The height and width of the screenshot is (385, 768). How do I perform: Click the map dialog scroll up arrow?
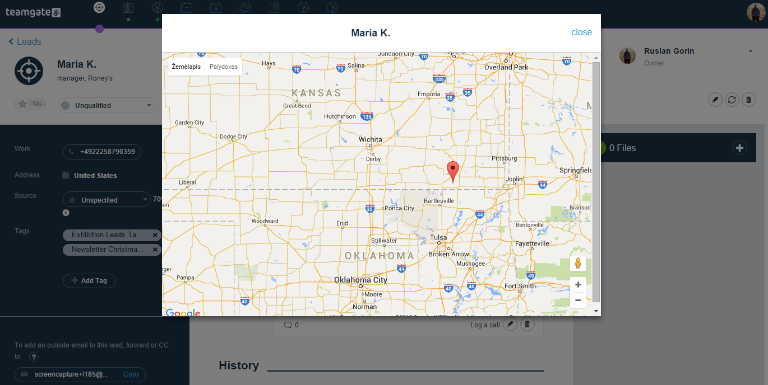(596, 57)
